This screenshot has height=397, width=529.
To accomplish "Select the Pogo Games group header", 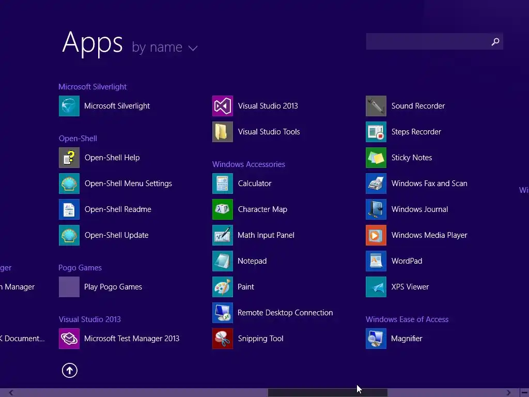I will 80,268.
